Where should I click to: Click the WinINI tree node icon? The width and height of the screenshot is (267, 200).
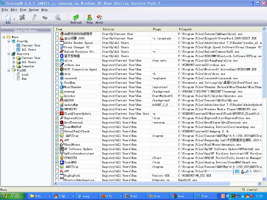tap(14, 70)
